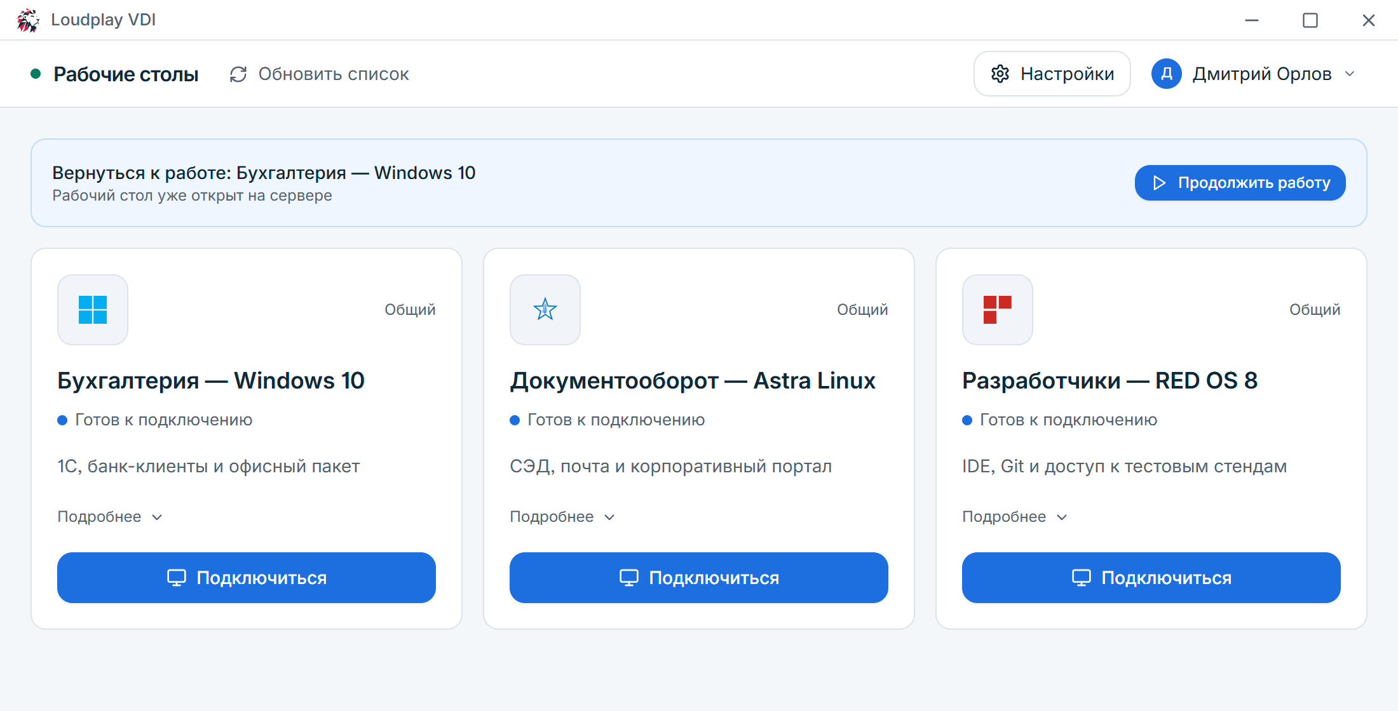Connect to Бухгалтерия — Windows 10

tap(247, 578)
